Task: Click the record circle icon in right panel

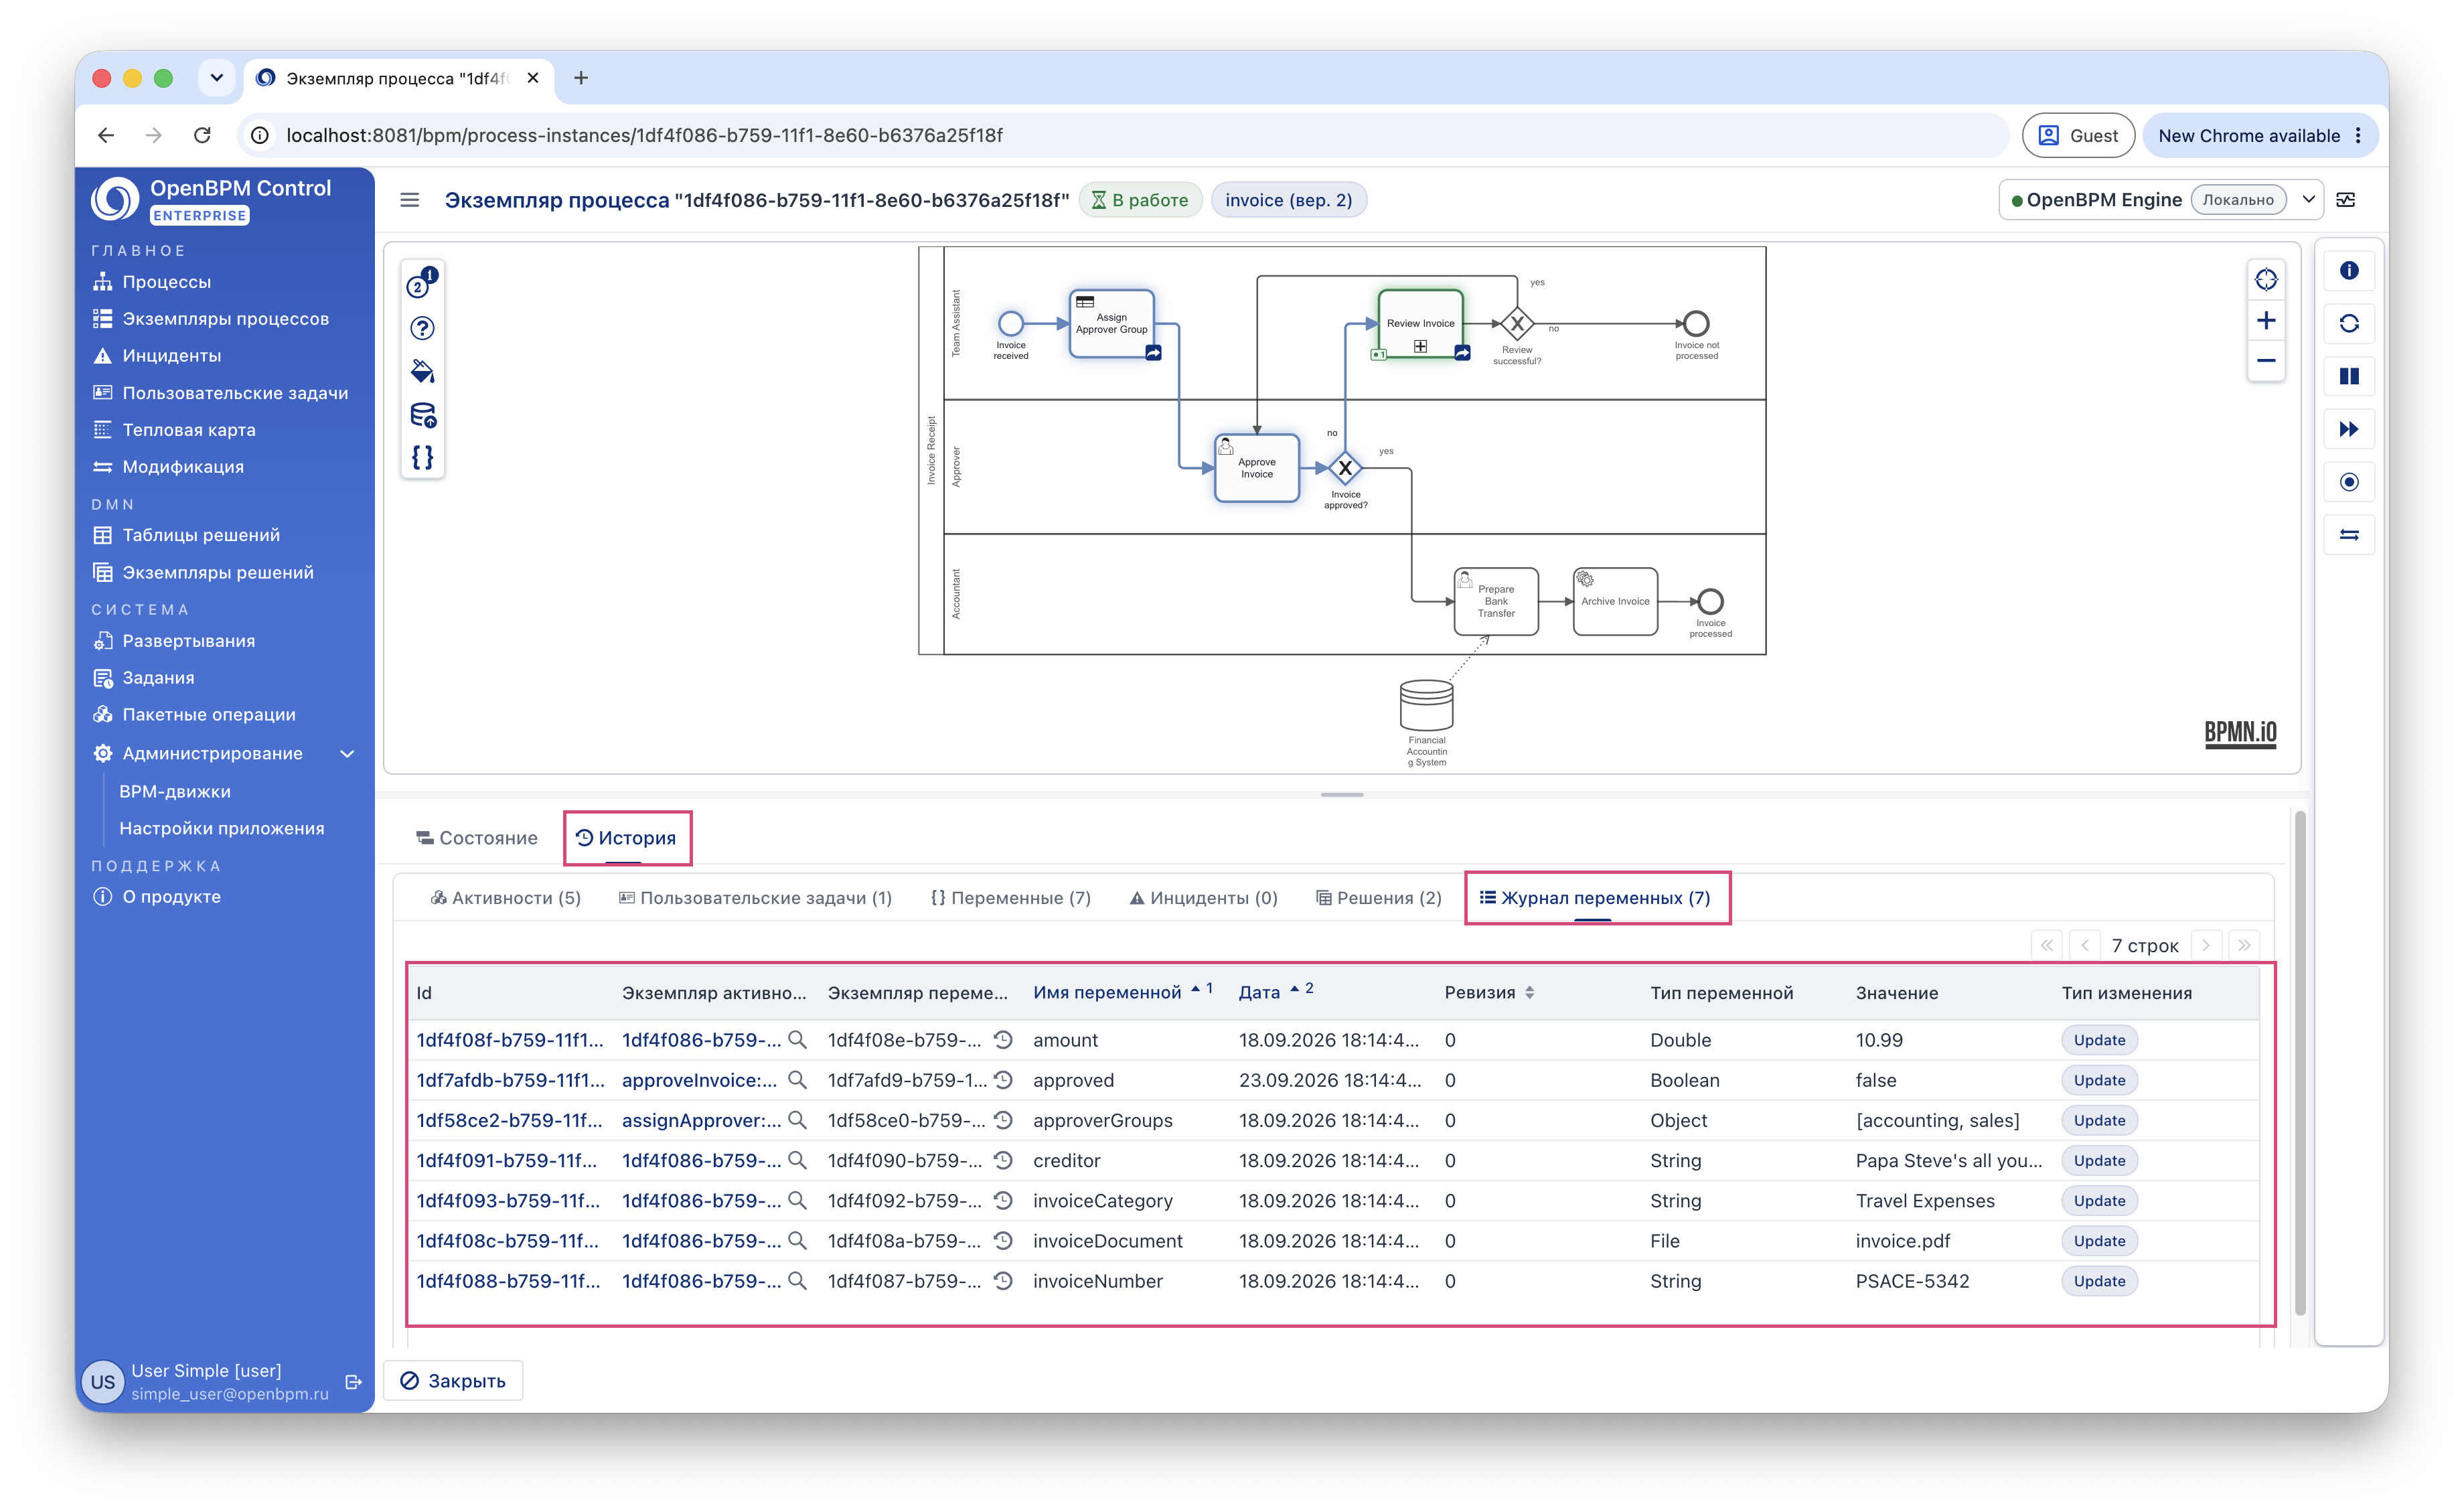Action: (x=2349, y=483)
